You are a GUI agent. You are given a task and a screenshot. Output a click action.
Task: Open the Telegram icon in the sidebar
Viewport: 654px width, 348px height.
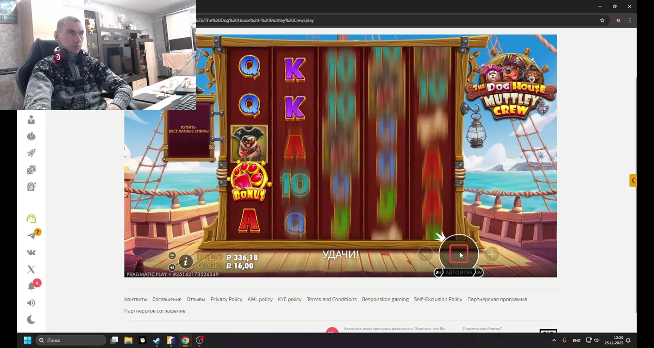pos(31,235)
